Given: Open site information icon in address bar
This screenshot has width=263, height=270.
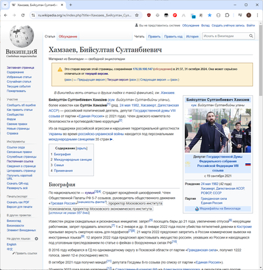Looking at the screenshot, I should 33,15.
